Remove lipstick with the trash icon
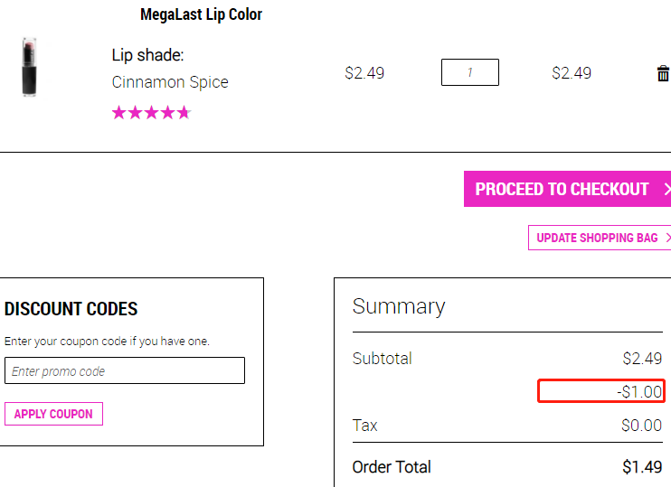 (x=663, y=73)
